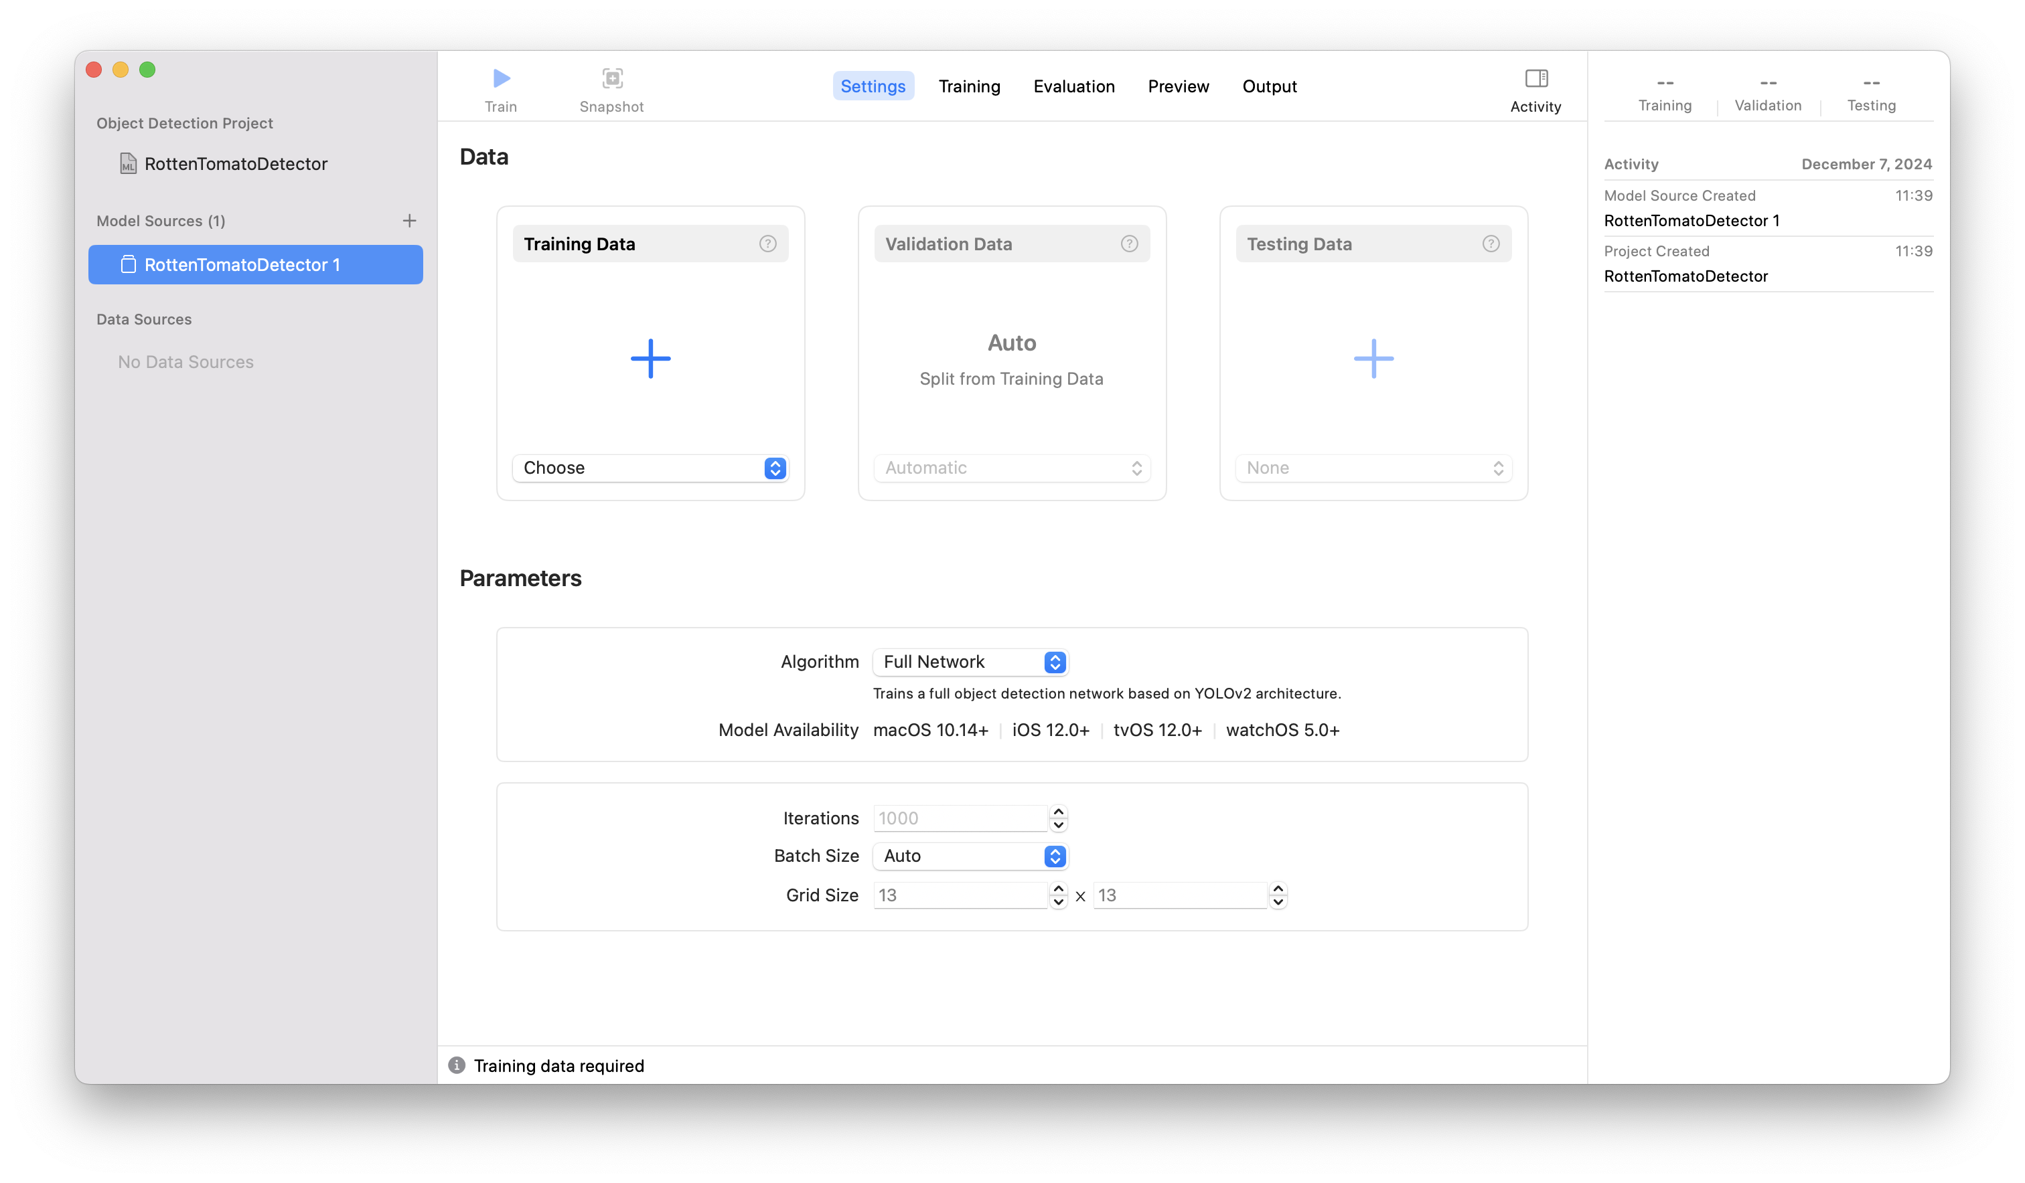2025x1183 pixels.
Task: Add testing data with plus icon
Action: pos(1373,358)
